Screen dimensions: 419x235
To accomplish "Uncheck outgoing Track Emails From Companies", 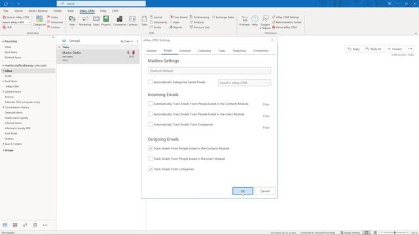I will click(151, 169).
